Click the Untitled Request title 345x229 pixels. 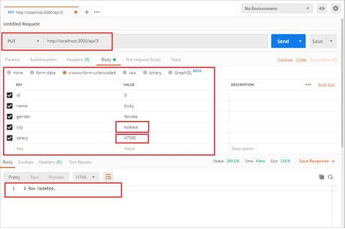(22, 24)
